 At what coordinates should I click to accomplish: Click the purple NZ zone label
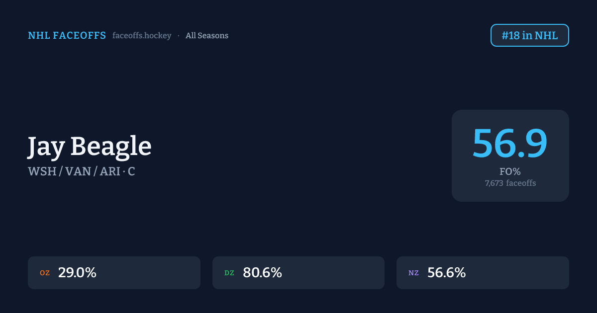(413, 273)
